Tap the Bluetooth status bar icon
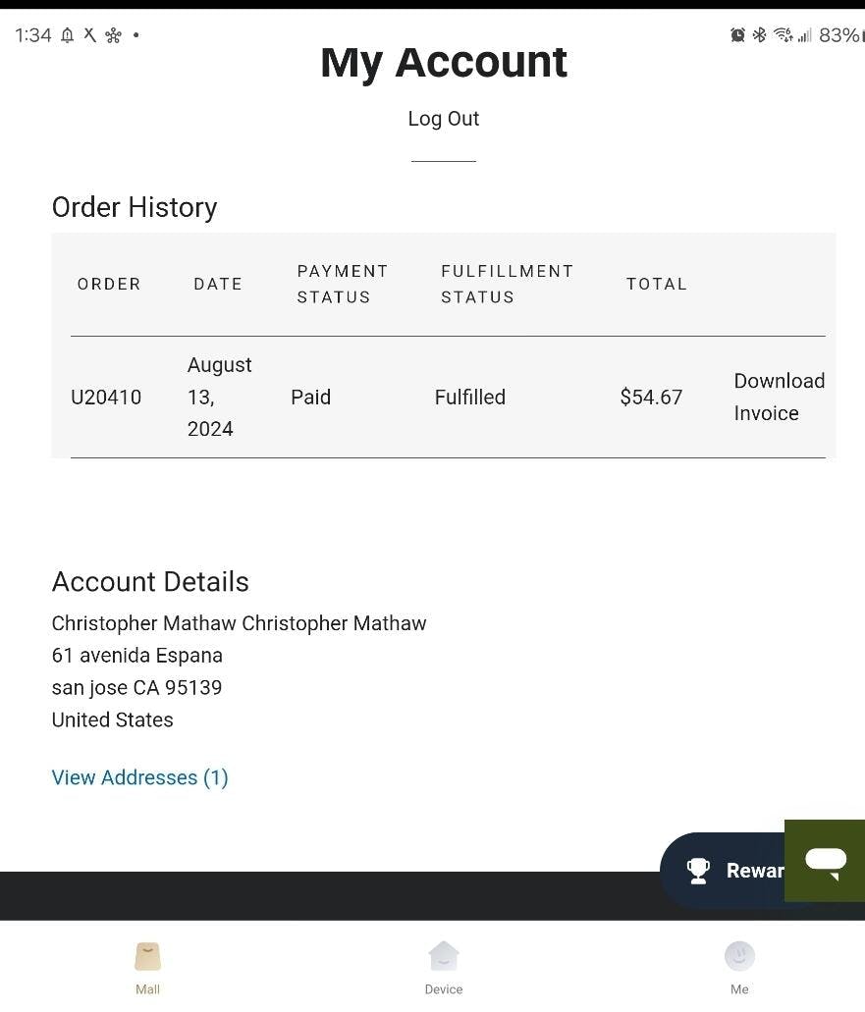The height and width of the screenshot is (1012, 865). (x=759, y=35)
